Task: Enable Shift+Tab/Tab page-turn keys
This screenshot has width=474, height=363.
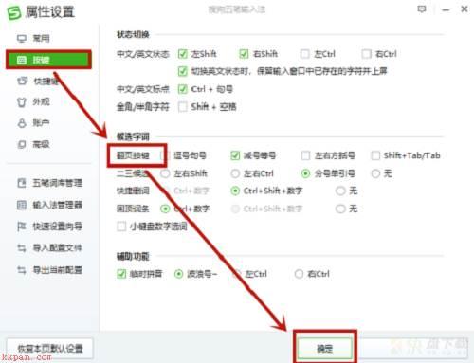Action: click(375, 155)
